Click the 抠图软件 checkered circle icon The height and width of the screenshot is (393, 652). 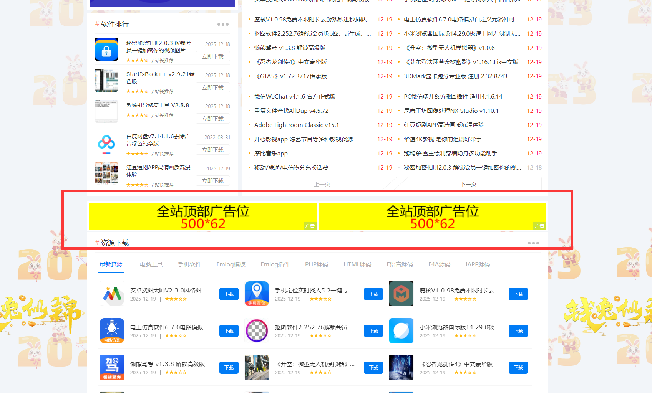(x=257, y=330)
